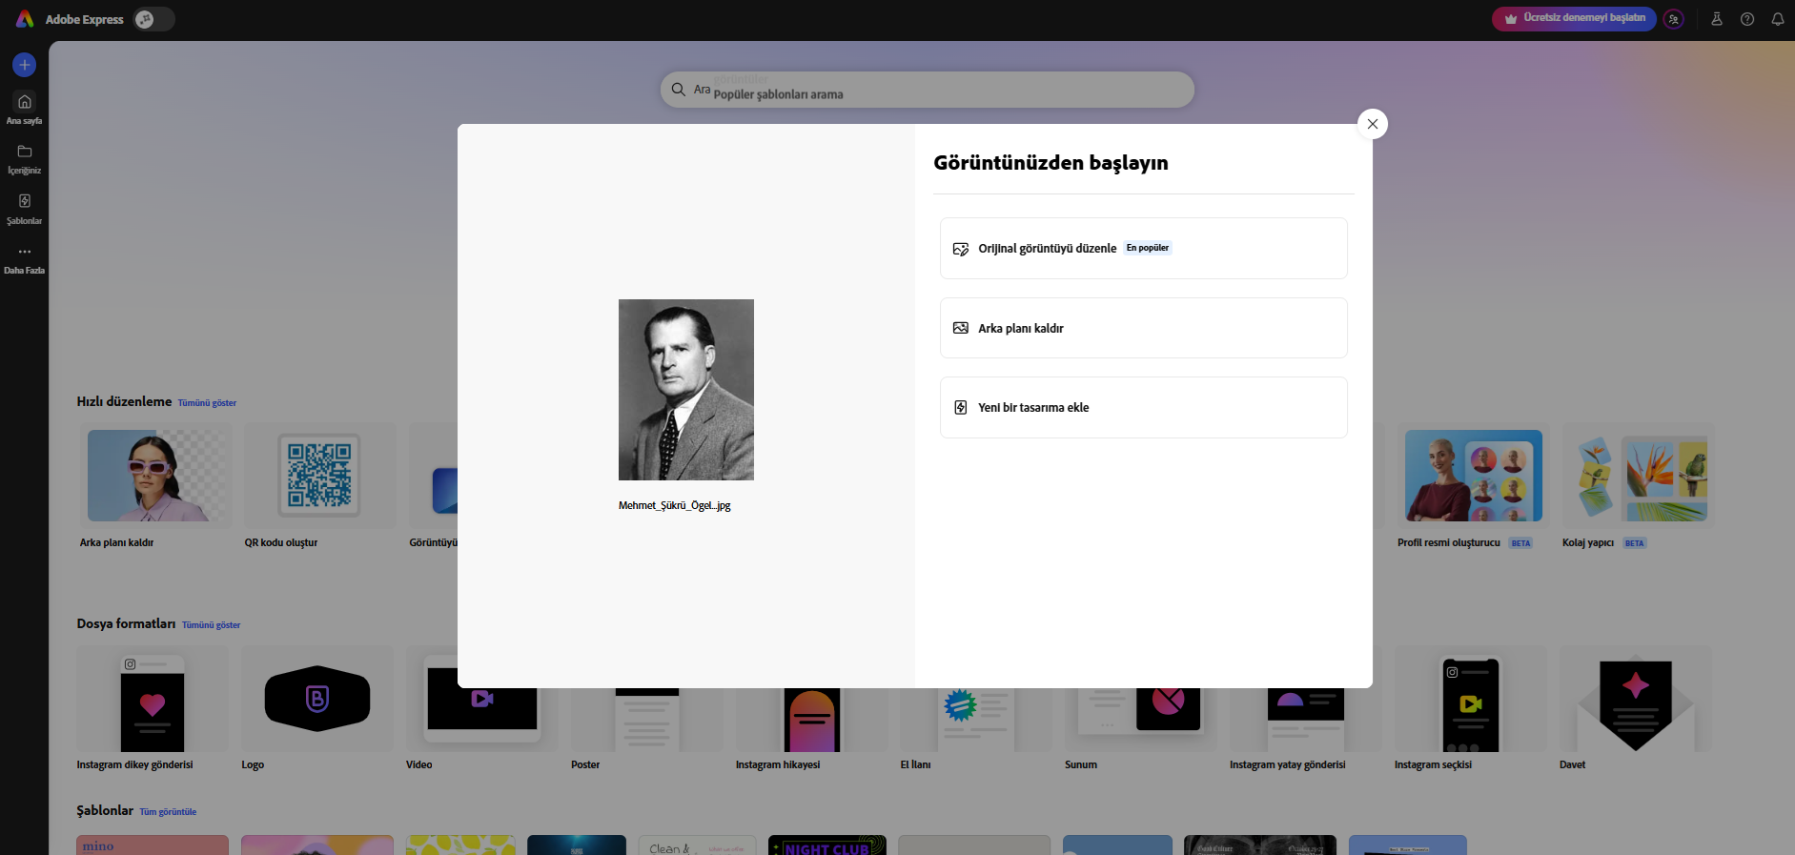Choose Arka planı kaldır option in dialog
Image resolution: width=1795 pixels, height=855 pixels.
coord(1143,328)
